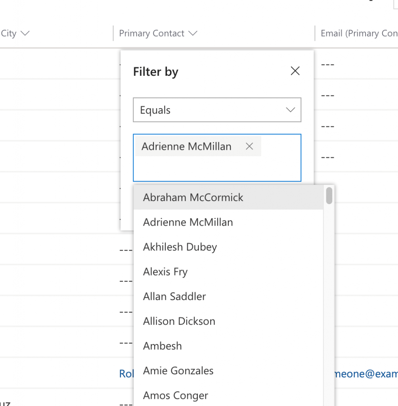Click the City column header label
Image resolution: width=398 pixels, height=406 pixels.
pyautogui.click(x=7, y=33)
